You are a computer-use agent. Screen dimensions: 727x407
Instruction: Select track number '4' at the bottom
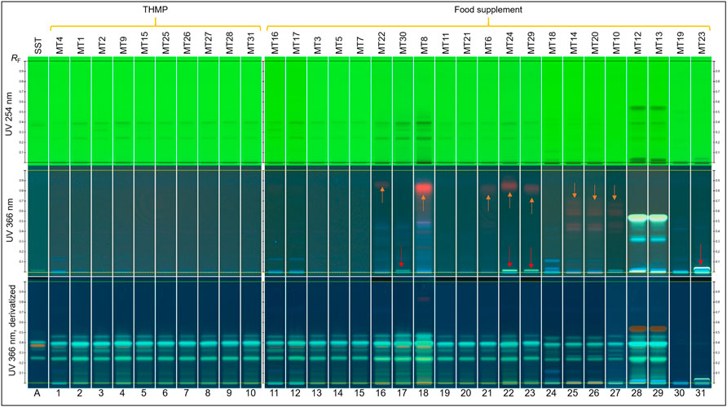123,394
